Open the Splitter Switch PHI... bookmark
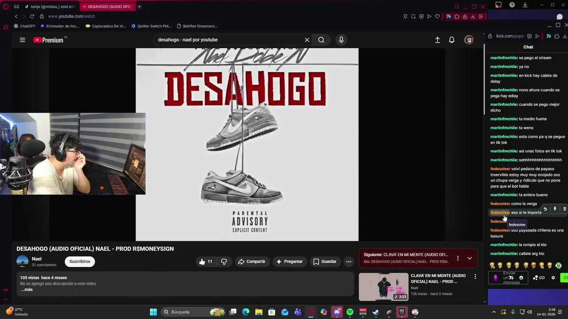Screen dimensions: 568x319 pos(151,26)
